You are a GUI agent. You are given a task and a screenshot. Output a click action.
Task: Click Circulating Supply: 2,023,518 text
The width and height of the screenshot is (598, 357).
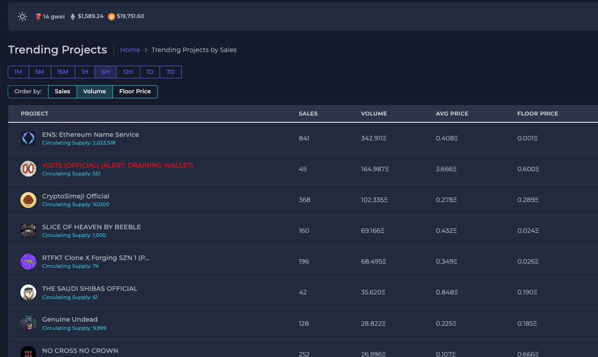pos(79,143)
